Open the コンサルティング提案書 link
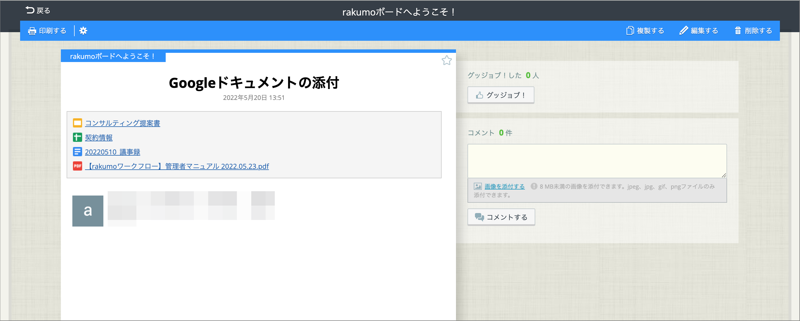 (x=122, y=123)
